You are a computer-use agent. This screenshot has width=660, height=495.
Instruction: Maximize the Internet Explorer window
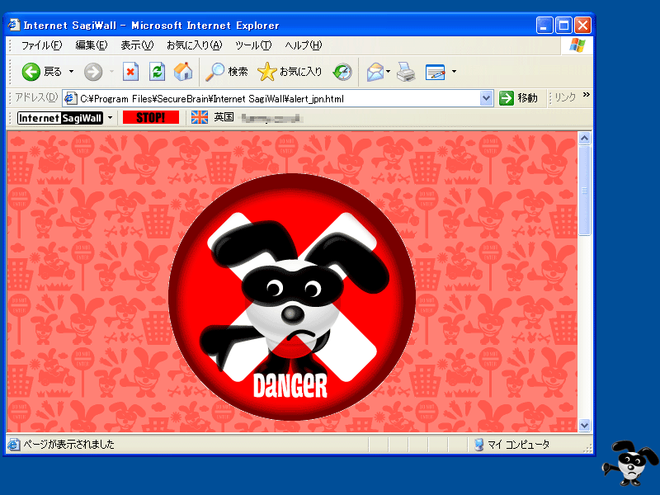563,26
